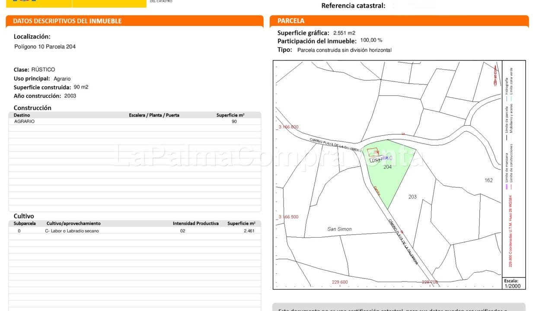Click the '229.600' coordinate label

[x=340, y=282]
